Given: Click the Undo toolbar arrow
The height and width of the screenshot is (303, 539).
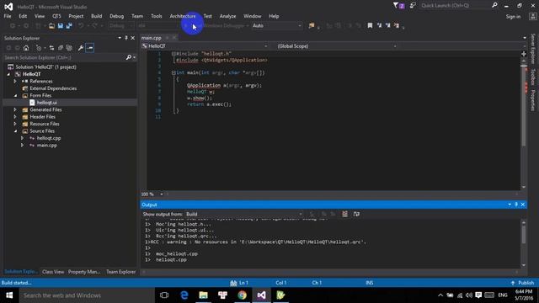Looking at the screenshot, I should tap(81, 26).
